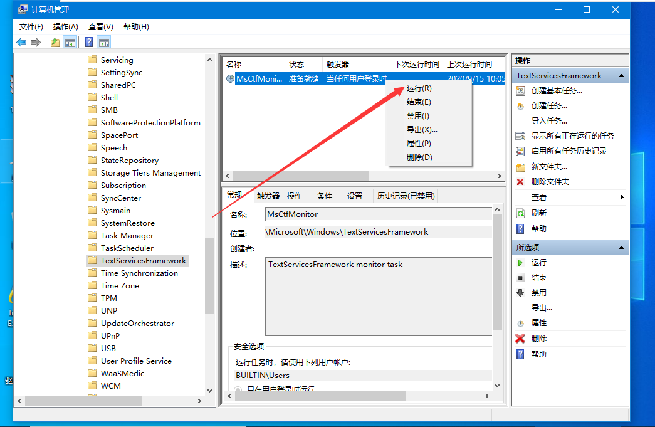Click the task list horizontal scrollbar thumb
Viewport: 655px width, 427px height.
(301, 176)
